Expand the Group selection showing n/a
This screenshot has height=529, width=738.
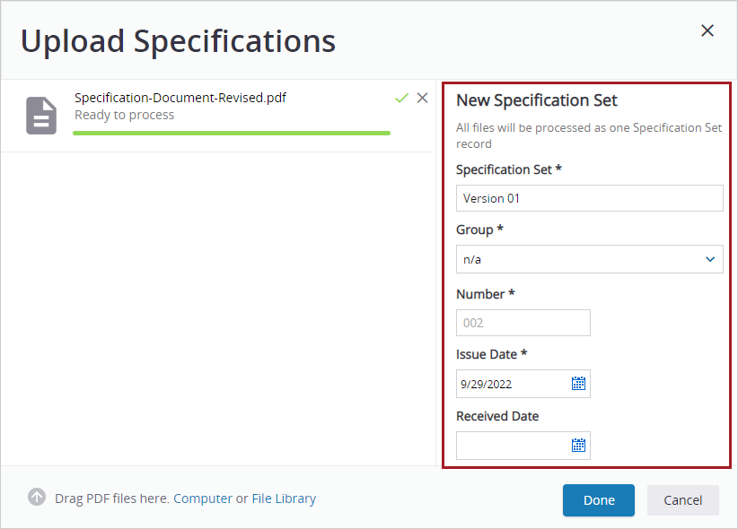(589, 259)
